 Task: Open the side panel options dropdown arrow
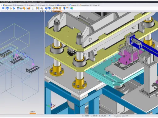[x=41, y=11]
